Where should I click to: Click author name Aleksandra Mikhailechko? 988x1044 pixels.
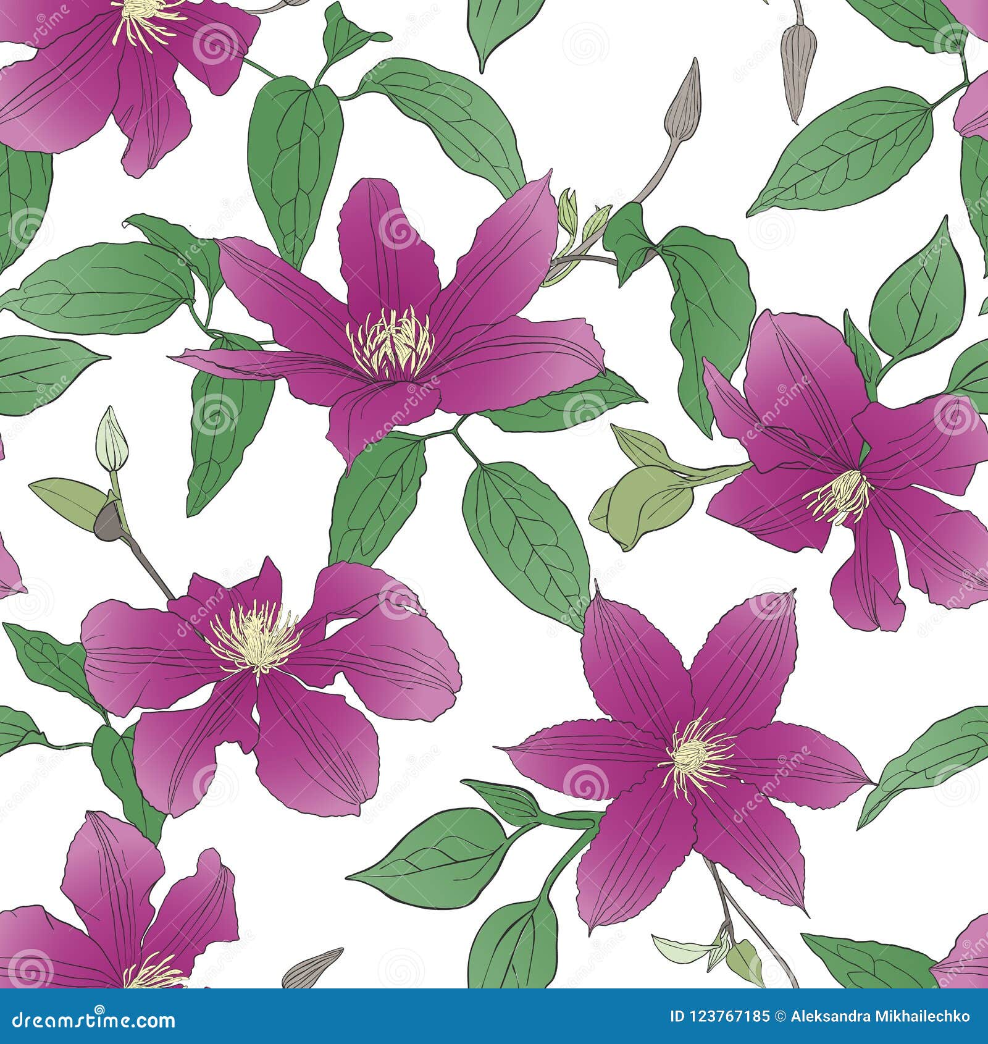tap(881, 1016)
